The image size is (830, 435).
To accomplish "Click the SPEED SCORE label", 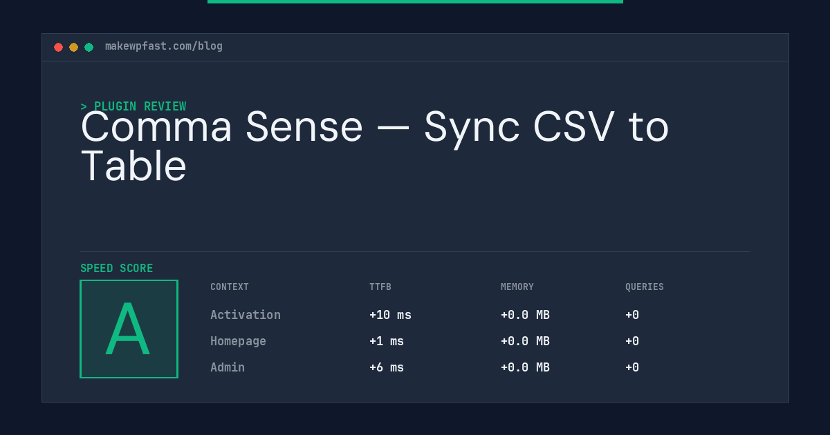I will pos(117,269).
